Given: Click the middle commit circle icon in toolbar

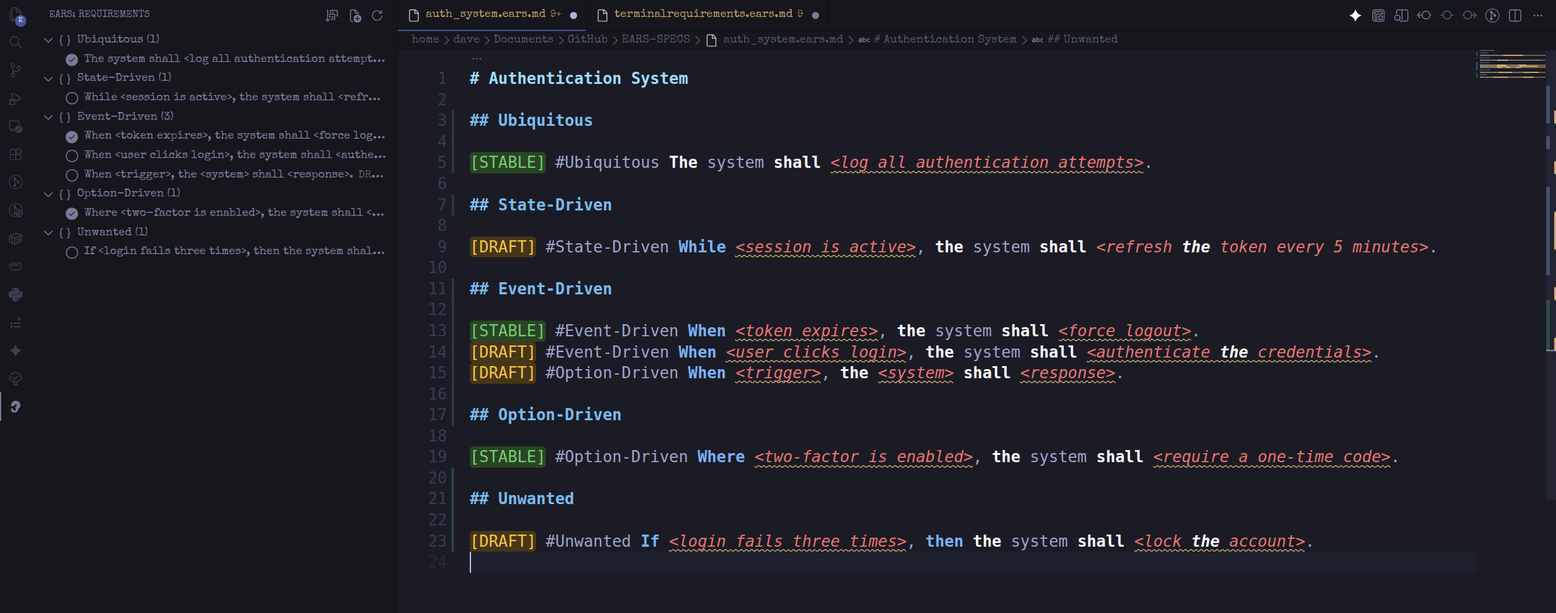Looking at the screenshot, I should click(1447, 15).
